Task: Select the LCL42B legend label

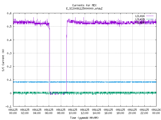Action: (140, 22)
